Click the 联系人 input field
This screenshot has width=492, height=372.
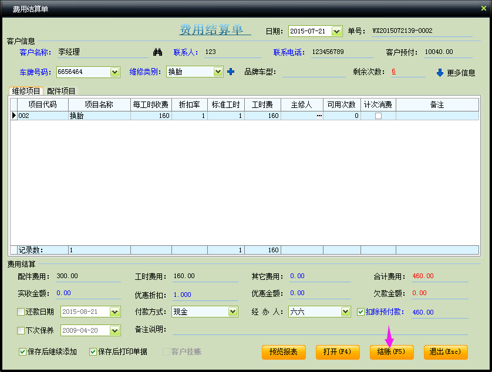click(232, 52)
